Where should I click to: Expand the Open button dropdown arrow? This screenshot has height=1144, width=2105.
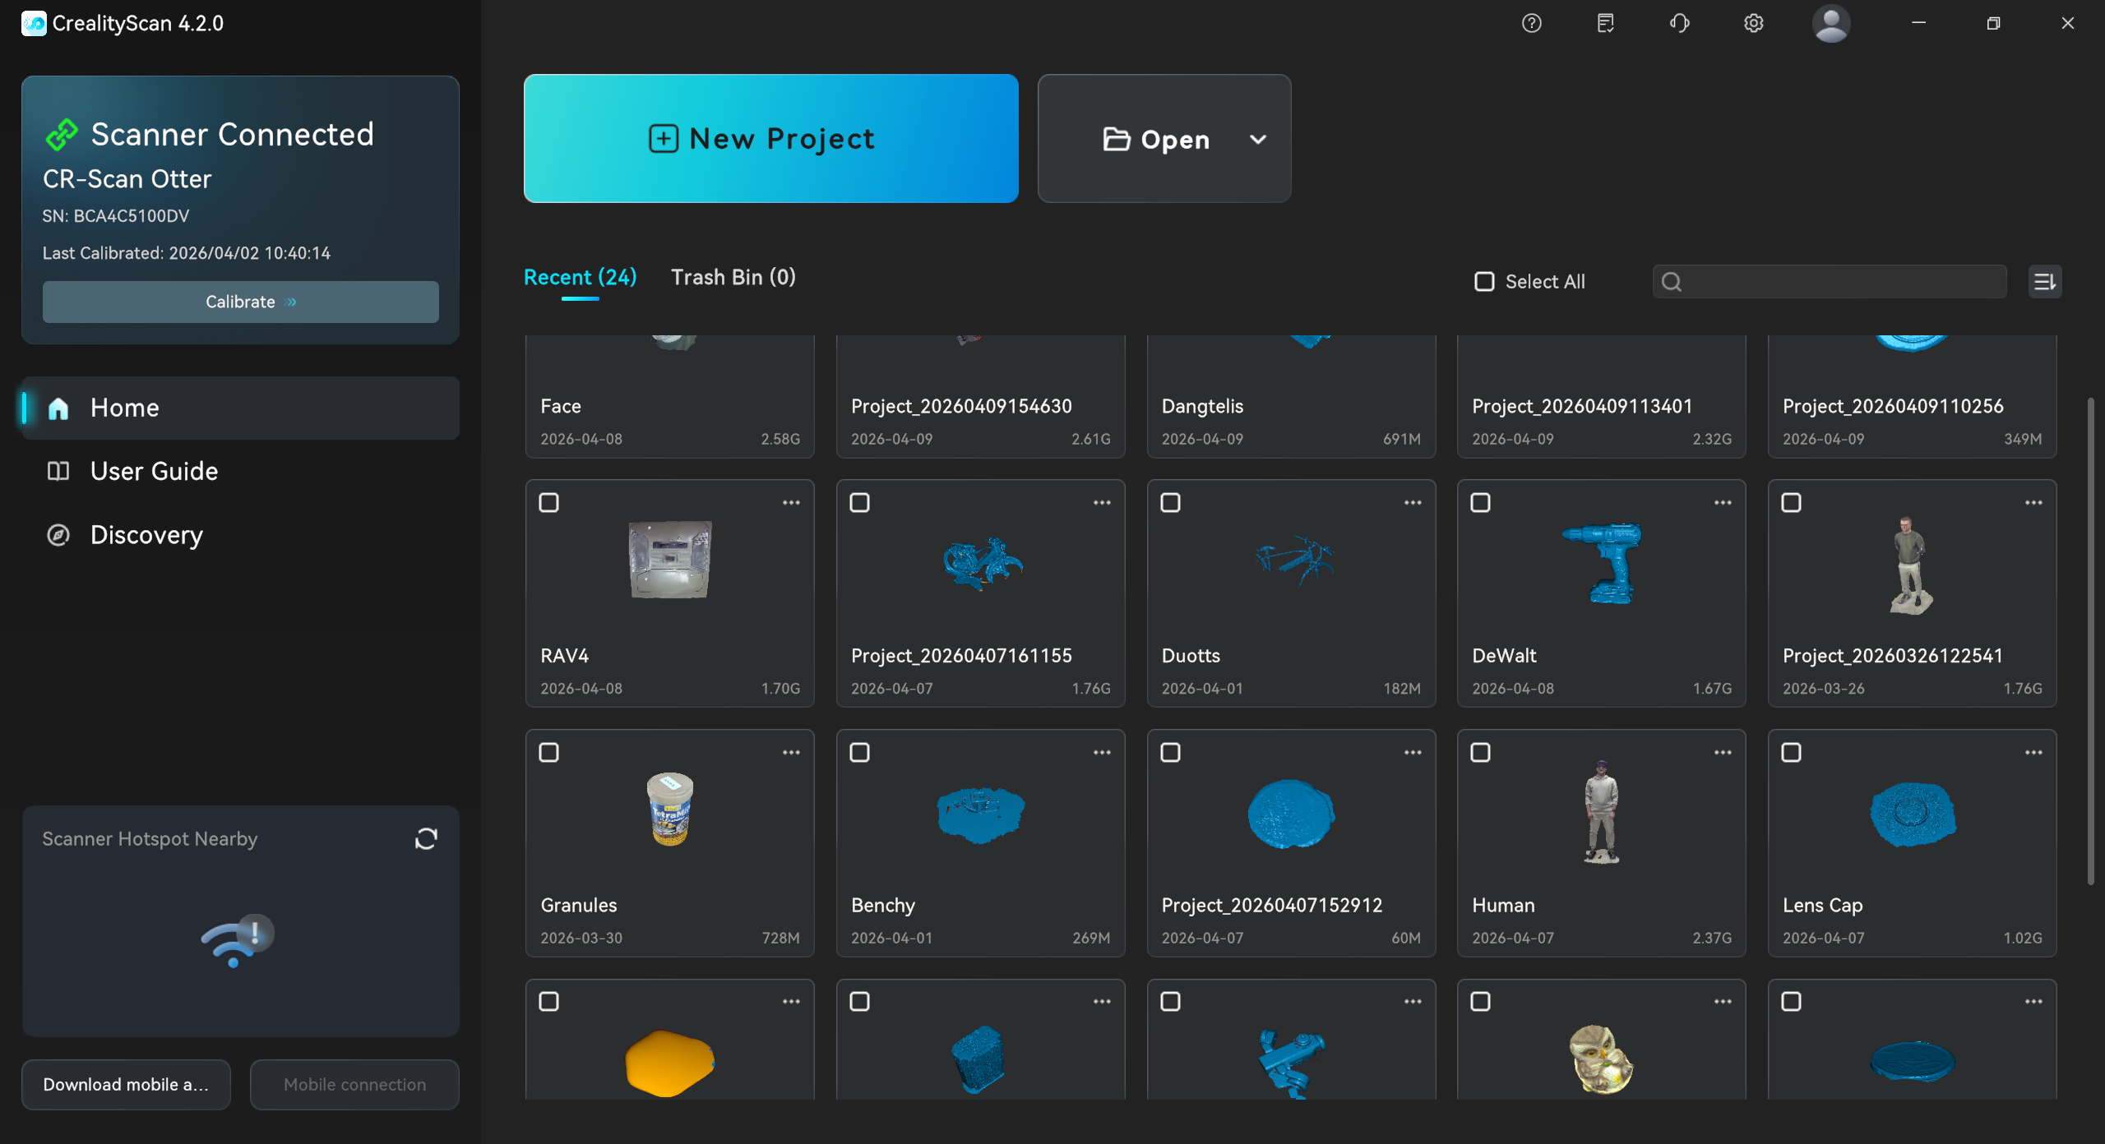tap(1257, 139)
